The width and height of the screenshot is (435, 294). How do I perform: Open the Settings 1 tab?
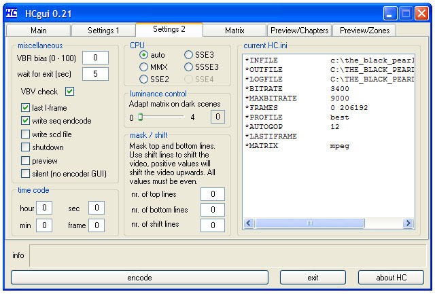103,30
